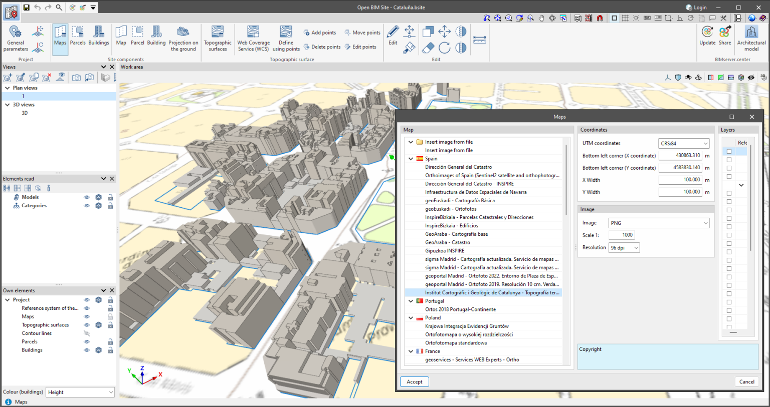Check the first layer checkbox
Screen dimensions: 770x407
[729, 151]
